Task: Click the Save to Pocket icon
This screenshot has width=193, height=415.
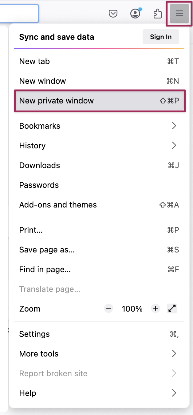Action: pyautogui.click(x=113, y=14)
